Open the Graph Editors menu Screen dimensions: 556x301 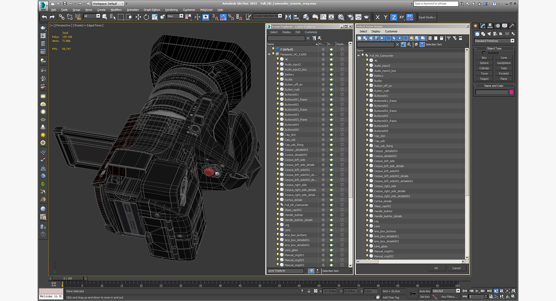point(152,10)
